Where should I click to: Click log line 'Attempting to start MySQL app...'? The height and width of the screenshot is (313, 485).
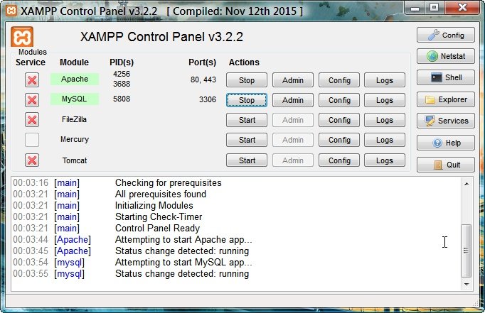pyautogui.click(x=183, y=263)
